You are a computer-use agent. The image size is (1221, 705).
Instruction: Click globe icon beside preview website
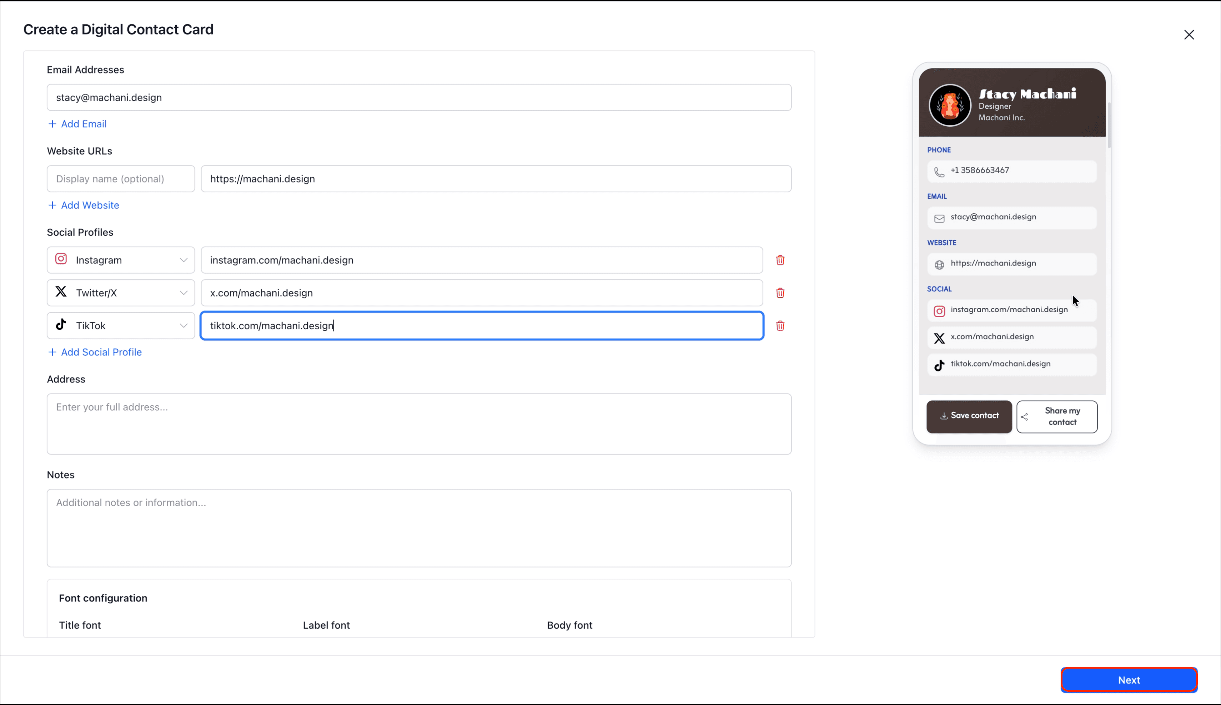point(939,264)
